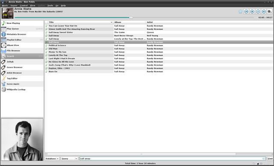This screenshot has height=166, width=274.
Task: Select the Search magnifier icon in sidebar
Action: click(3, 56)
